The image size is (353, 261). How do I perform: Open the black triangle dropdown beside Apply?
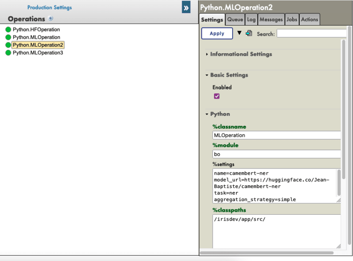click(239, 33)
